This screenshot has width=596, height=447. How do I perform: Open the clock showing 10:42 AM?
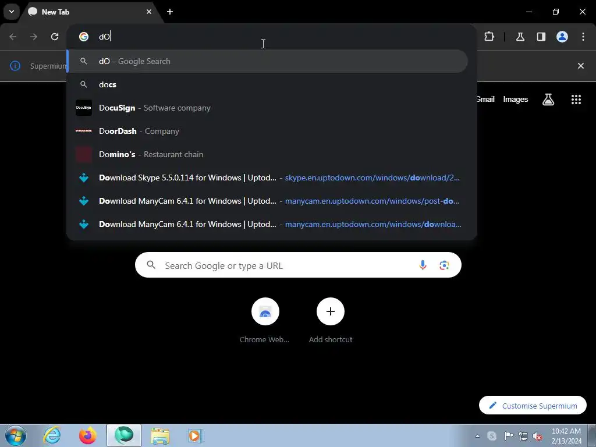coord(566,436)
